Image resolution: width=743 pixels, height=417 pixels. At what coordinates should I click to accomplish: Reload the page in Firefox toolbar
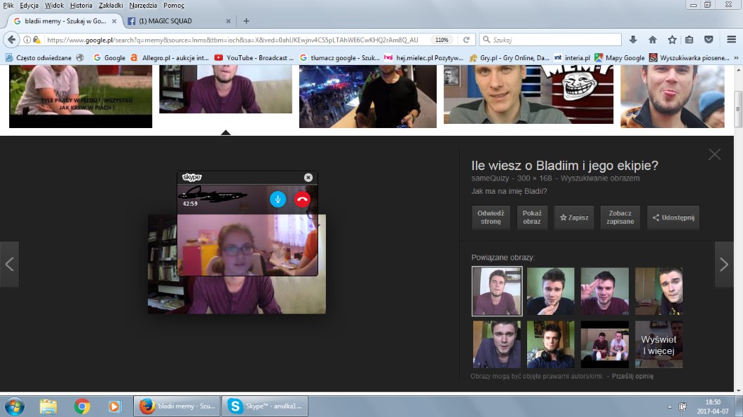[466, 40]
